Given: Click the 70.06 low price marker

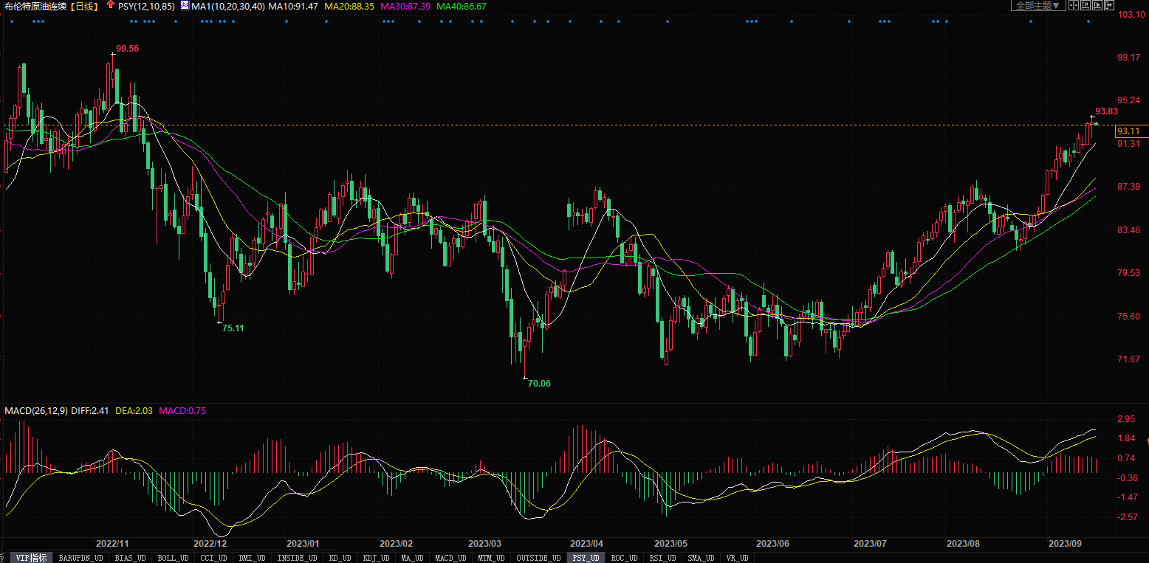Looking at the screenshot, I should pyautogui.click(x=539, y=383).
